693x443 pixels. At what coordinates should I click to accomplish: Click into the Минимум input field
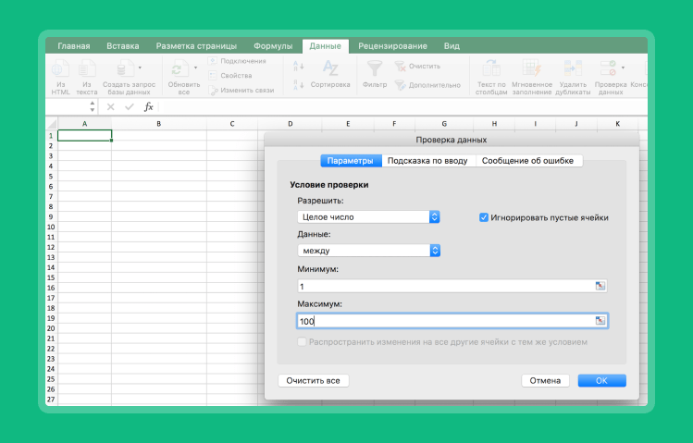coord(444,287)
